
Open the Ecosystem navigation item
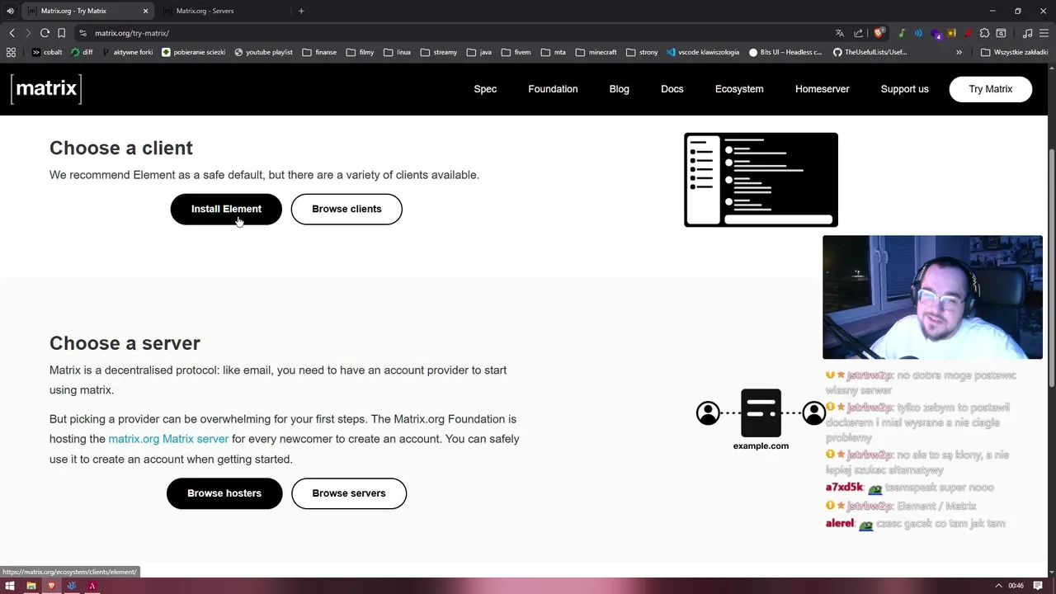click(x=739, y=89)
